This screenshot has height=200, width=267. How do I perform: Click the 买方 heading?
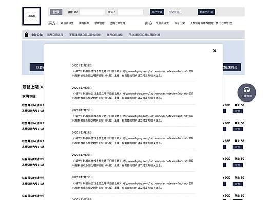coord(52,23)
